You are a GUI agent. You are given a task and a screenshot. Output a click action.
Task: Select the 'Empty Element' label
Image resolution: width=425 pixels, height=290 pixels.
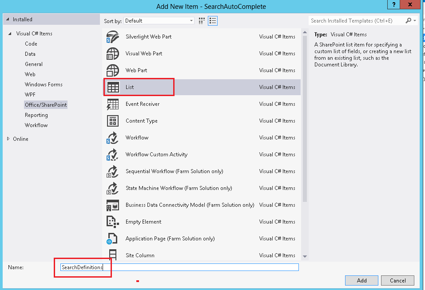(x=143, y=222)
